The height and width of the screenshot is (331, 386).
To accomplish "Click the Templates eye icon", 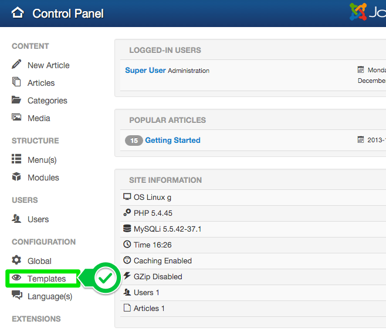I will 16,278.
